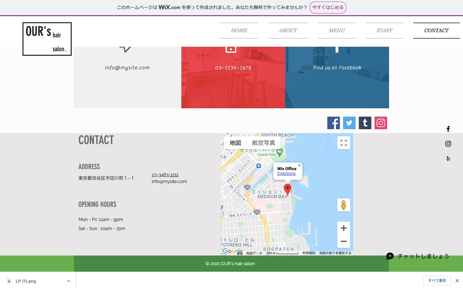Click address text 東京都渋谷区宇田川町 1-1
Screen dimensions: 463x290
[x=106, y=178]
